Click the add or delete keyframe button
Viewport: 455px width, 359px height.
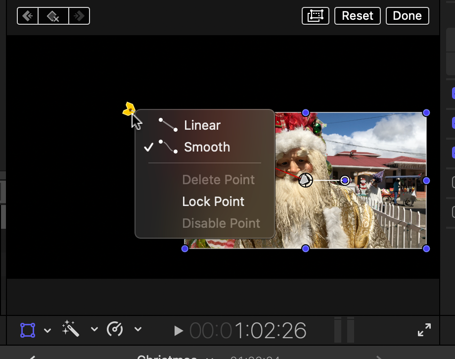coord(53,16)
